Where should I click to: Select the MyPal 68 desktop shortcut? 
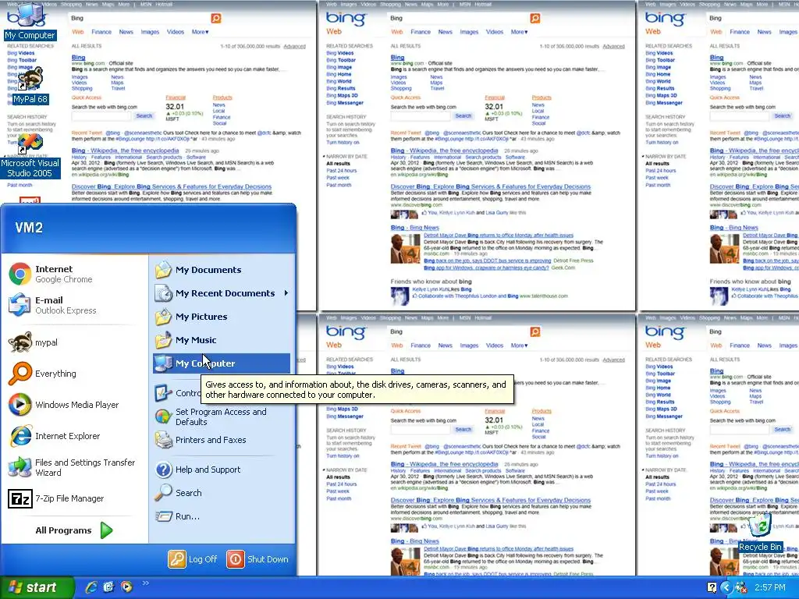pyautogui.click(x=30, y=85)
